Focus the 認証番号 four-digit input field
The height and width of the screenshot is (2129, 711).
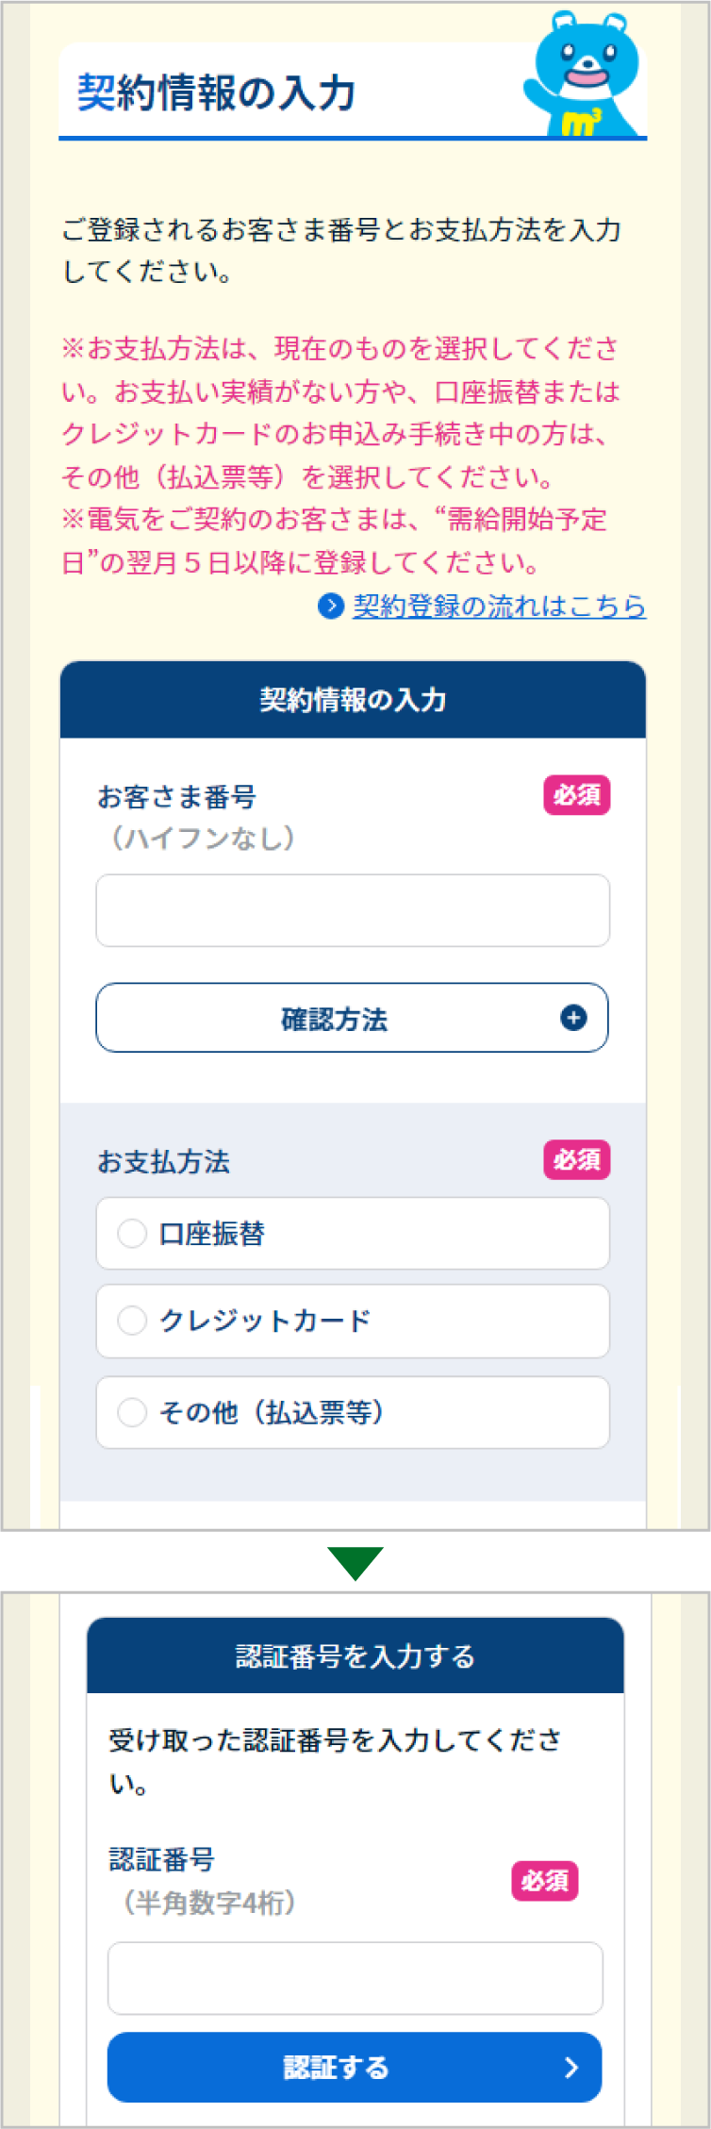click(355, 1978)
